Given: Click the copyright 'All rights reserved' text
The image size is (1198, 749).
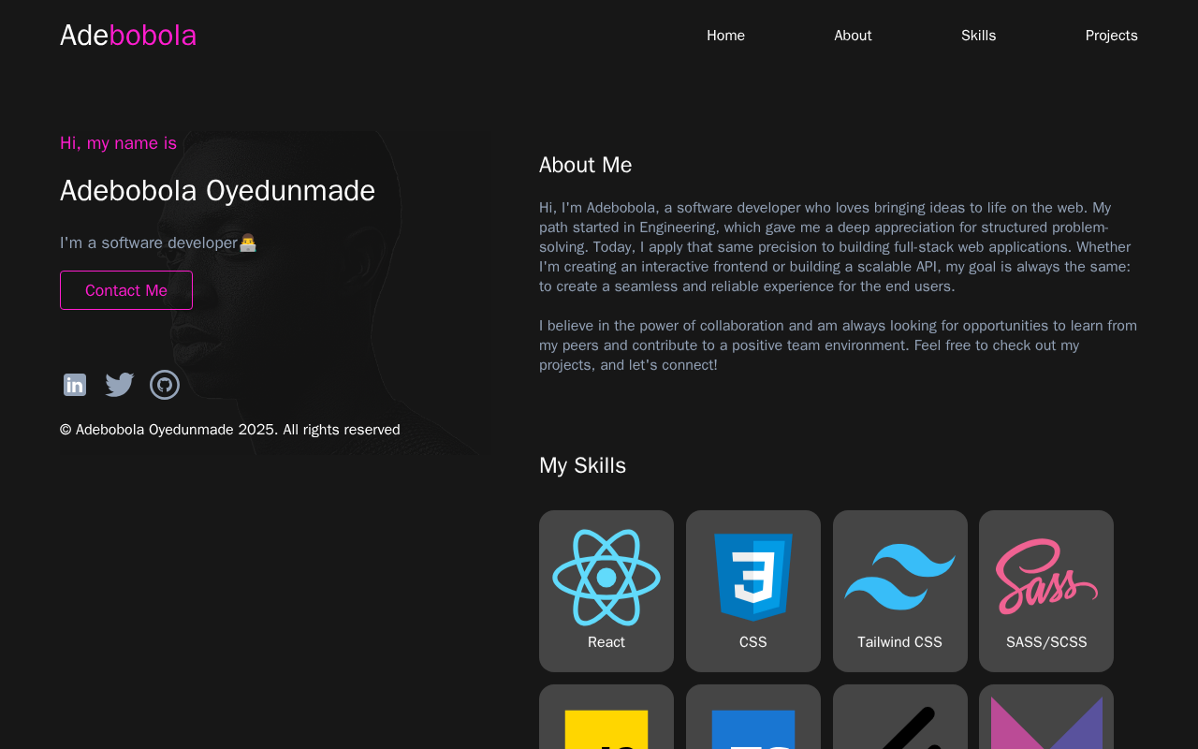Looking at the screenshot, I should point(230,430).
